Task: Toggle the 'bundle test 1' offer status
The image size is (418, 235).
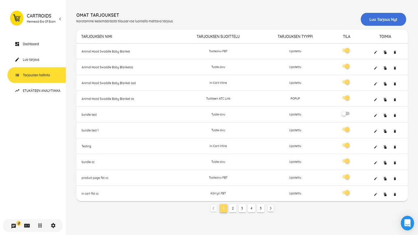Action: click(x=346, y=130)
